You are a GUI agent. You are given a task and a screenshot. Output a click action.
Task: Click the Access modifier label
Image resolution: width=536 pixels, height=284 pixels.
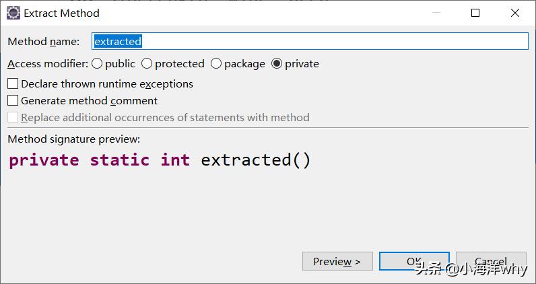pyautogui.click(x=48, y=64)
